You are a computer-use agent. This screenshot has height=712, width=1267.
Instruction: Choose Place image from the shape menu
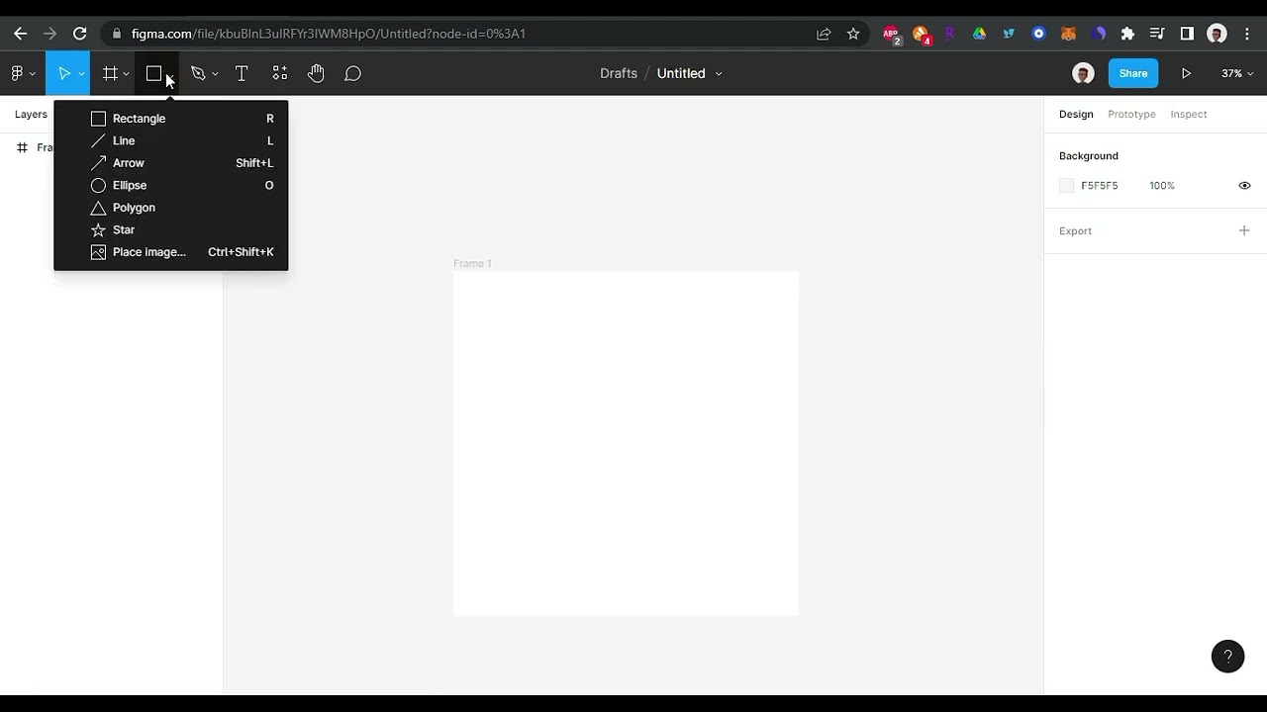click(x=171, y=252)
